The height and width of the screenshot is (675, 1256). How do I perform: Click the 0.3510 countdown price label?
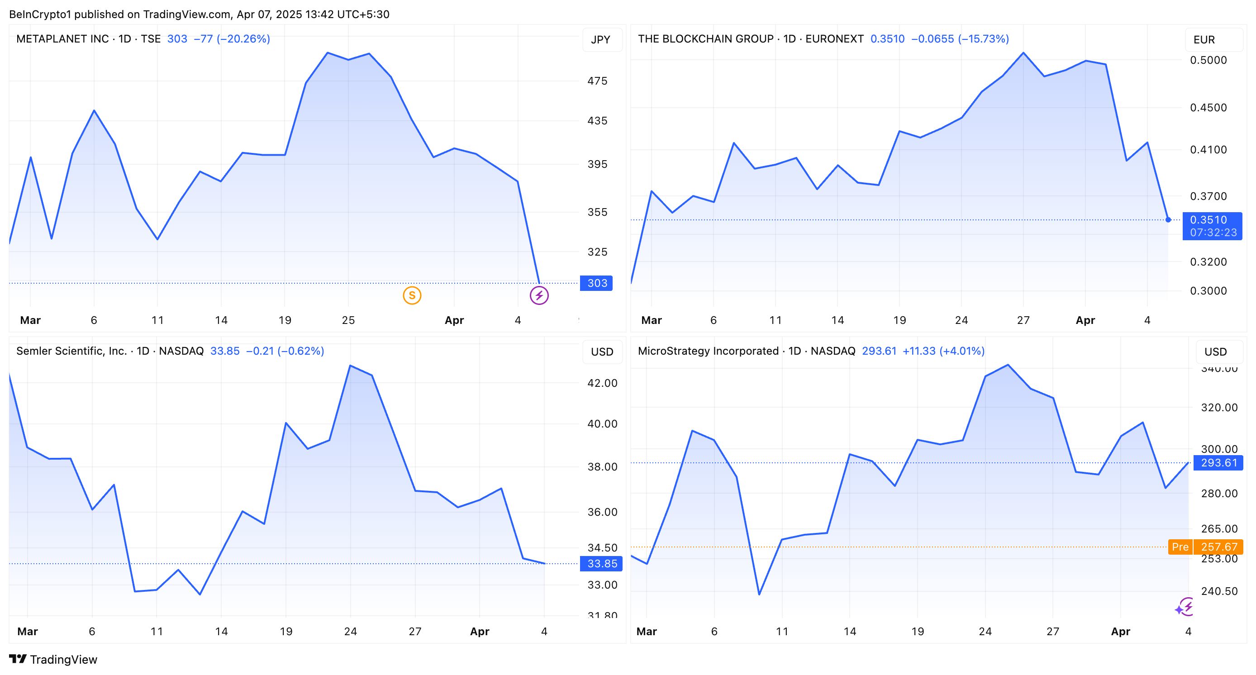[x=1212, y=226]
